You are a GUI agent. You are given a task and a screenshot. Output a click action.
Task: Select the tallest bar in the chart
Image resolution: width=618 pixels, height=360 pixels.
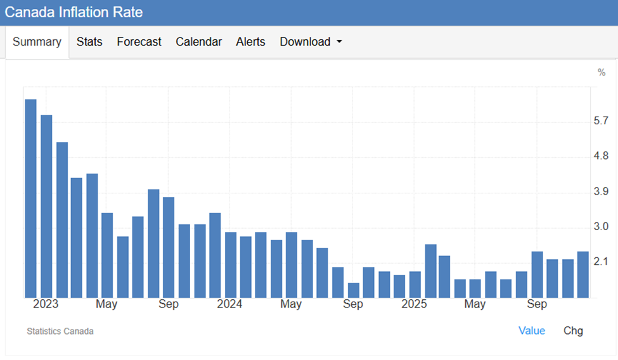click(x=30, y=198)
